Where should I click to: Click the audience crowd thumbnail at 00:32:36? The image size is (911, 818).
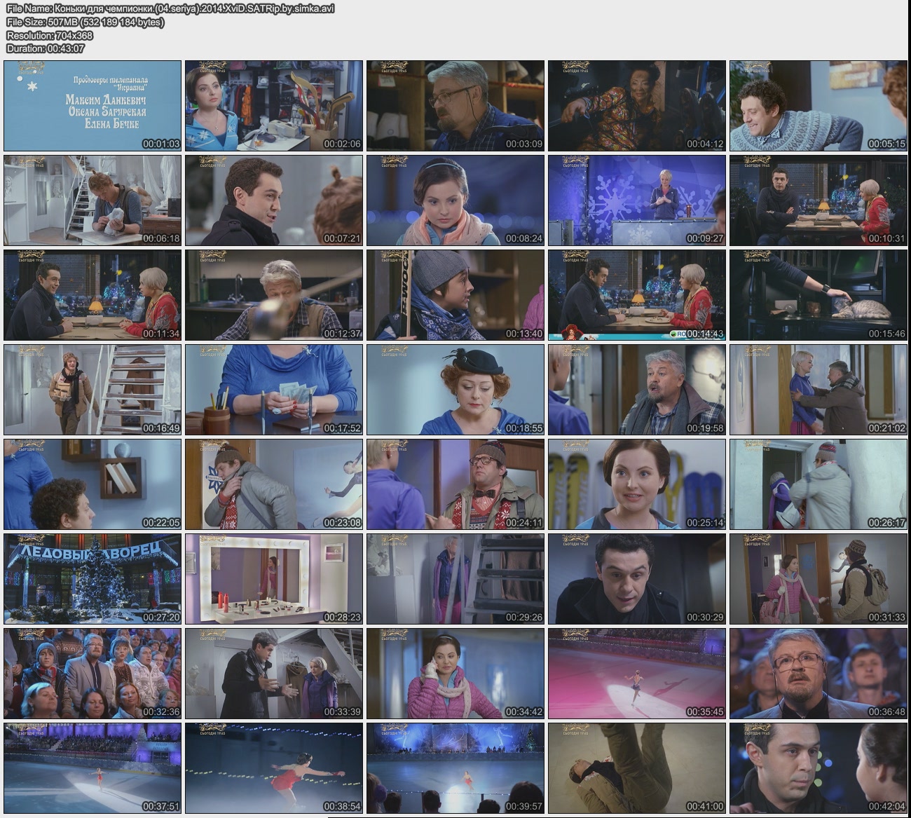pos(93,674)
